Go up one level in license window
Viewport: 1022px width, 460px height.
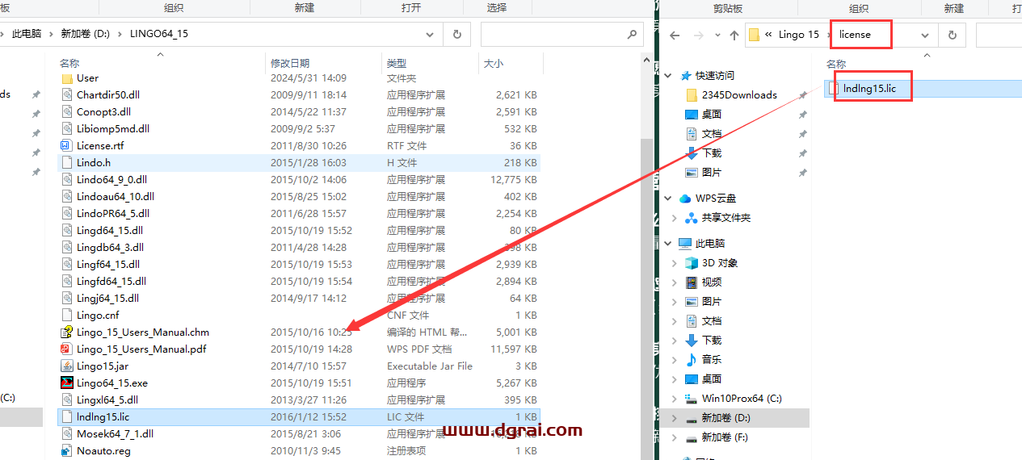point(734,35)
